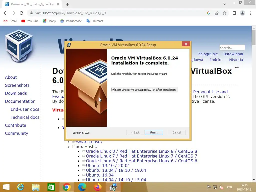Open Solaris hosts download link
The width and height of the screenshot is (256, 192).
89,142
